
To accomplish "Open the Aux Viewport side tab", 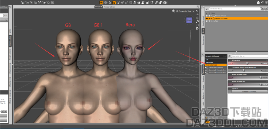I will point(203,21).
